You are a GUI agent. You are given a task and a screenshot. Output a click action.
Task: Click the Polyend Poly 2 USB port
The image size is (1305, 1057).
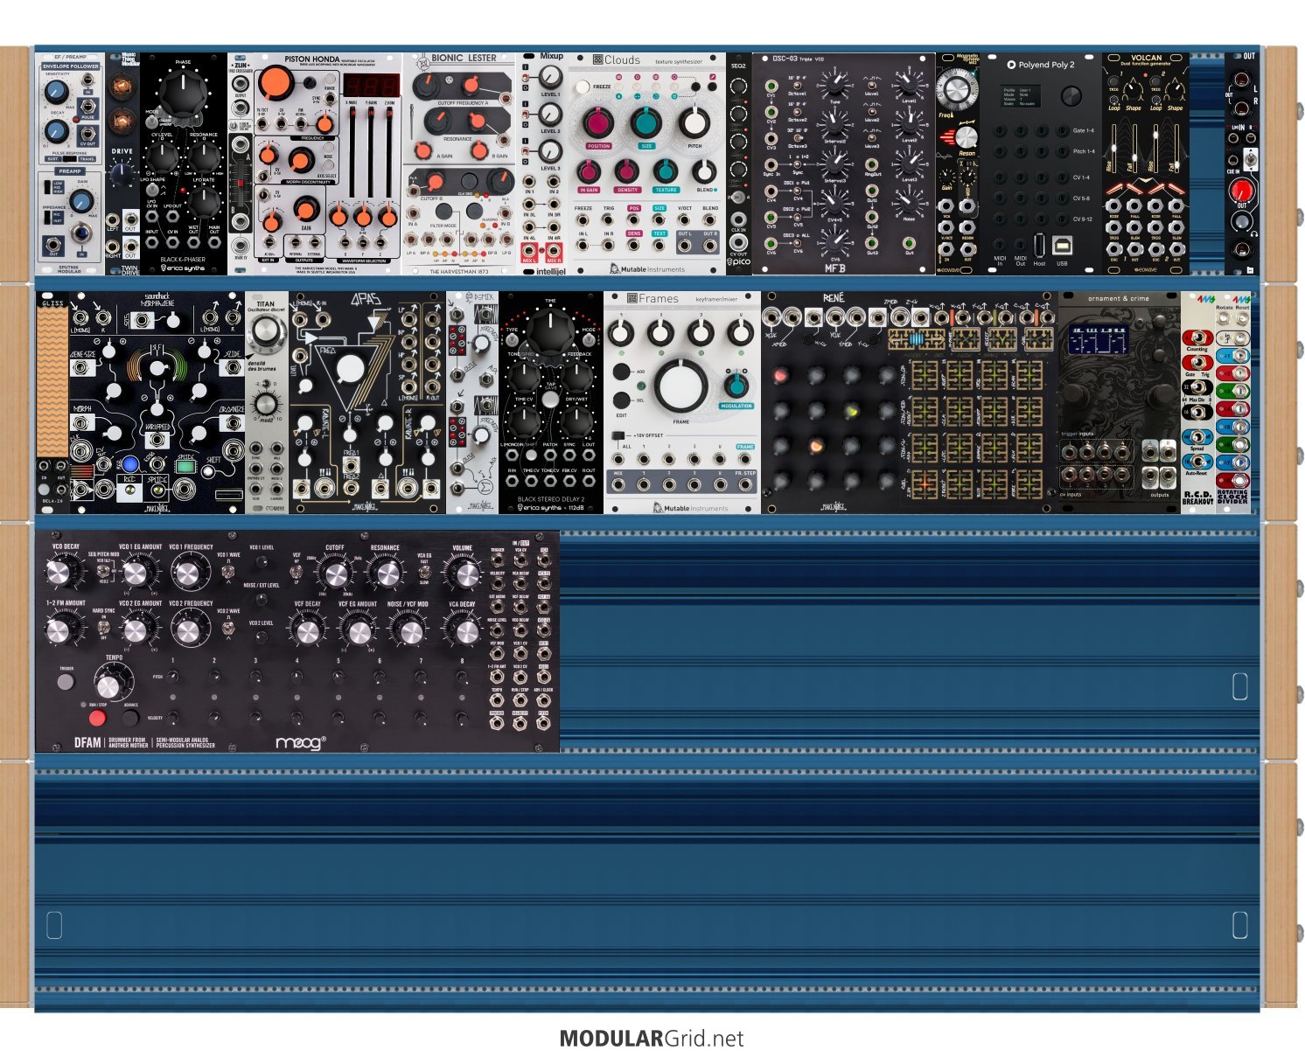pos(1062,244)
